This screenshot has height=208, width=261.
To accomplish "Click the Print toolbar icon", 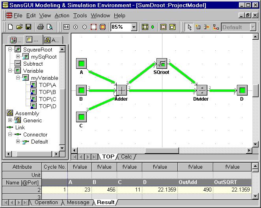I will pyautogui.click(x=40, y=27).
